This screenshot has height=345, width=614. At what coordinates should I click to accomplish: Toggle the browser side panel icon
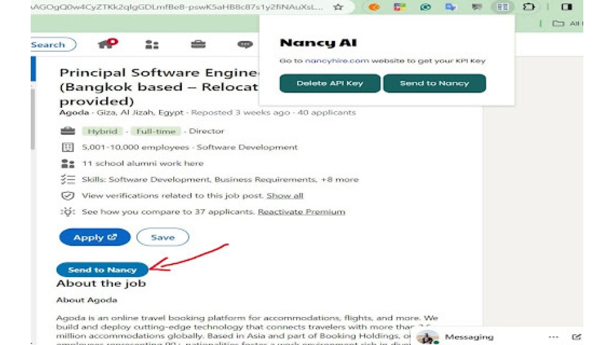567,7
